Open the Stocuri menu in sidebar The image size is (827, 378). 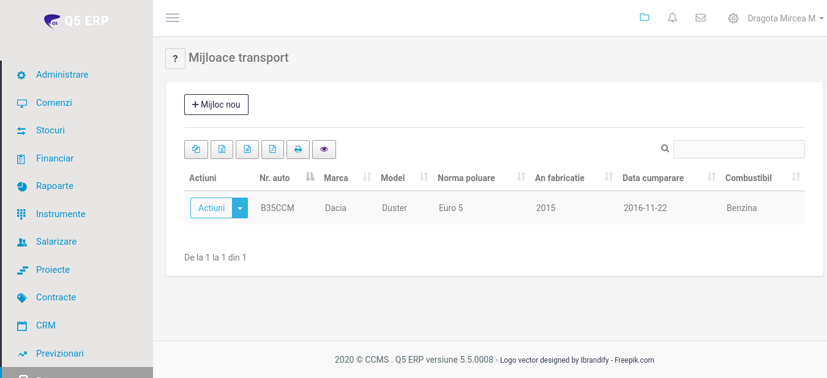point(50,130)
